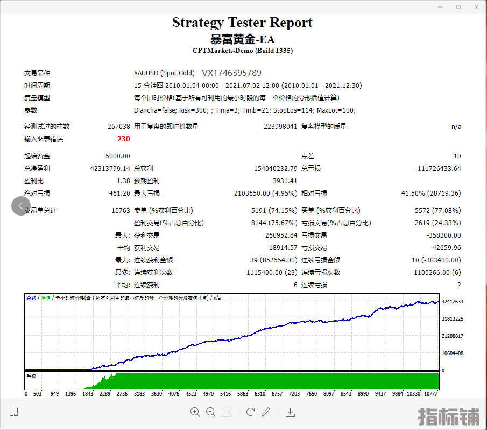Click total net profit 42313799.14
The width and height of the screenshot is (487, 430).
(x=110, y=169)
